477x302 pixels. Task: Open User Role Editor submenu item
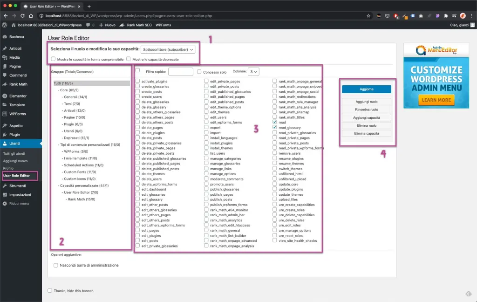(16, 176)
